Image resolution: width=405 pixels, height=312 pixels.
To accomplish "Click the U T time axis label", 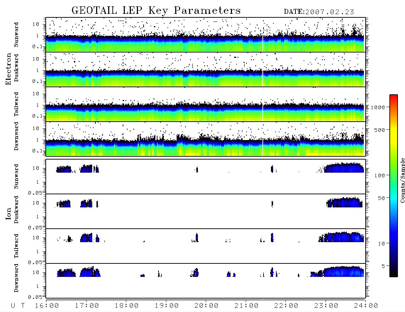I will [x=18, y=306].
